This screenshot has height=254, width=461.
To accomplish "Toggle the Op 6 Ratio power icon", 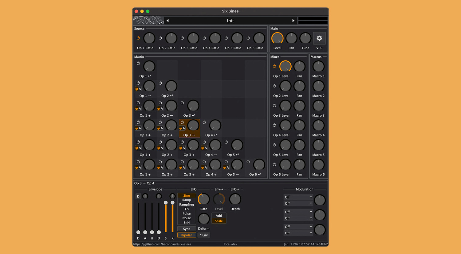I will [x=248, y=38].
